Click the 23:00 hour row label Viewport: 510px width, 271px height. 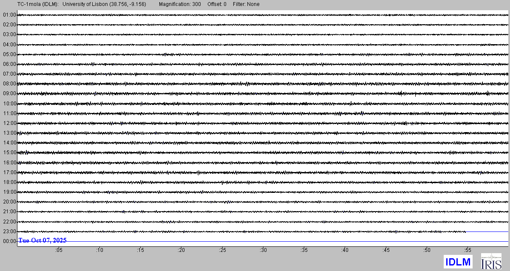[9, 231]
